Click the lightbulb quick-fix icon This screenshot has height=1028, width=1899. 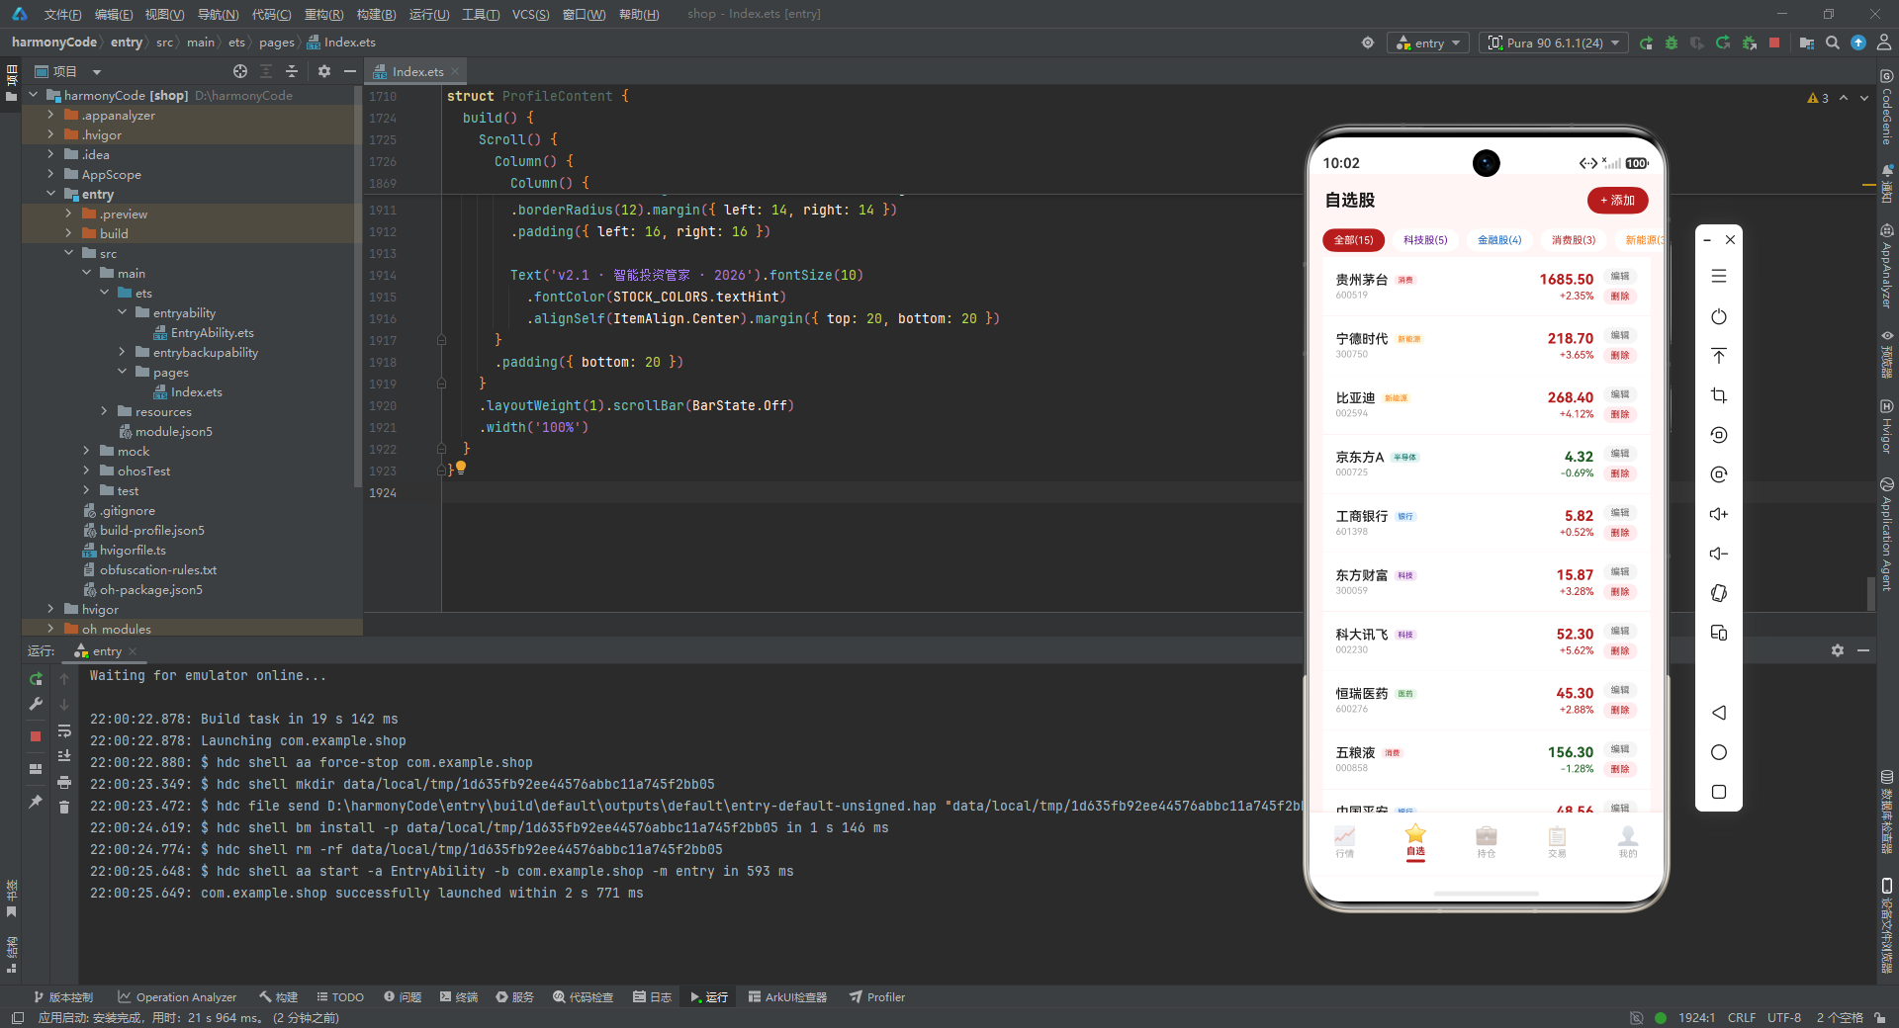click(x=461, y=468)
